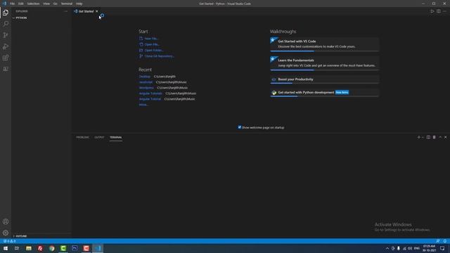The width and height of the screenshot is (450, 253).
Task: Open editor more actions ellipsis
Action: pos(444,11)
